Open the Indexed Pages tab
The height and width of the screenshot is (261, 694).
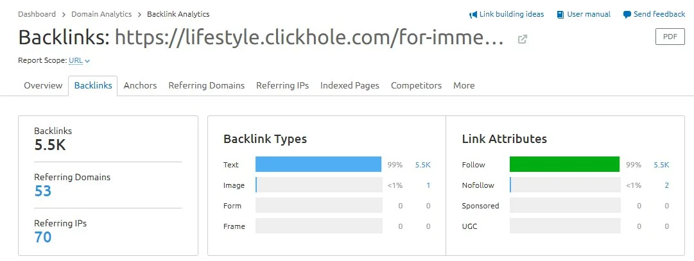coord(350,85)
